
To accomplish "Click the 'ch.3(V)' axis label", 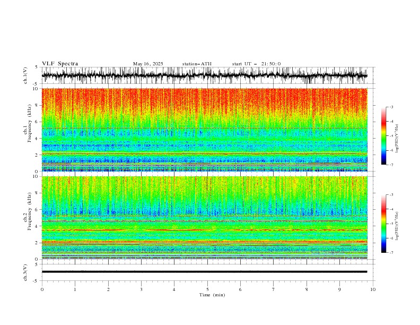I will tap(25, 272).
